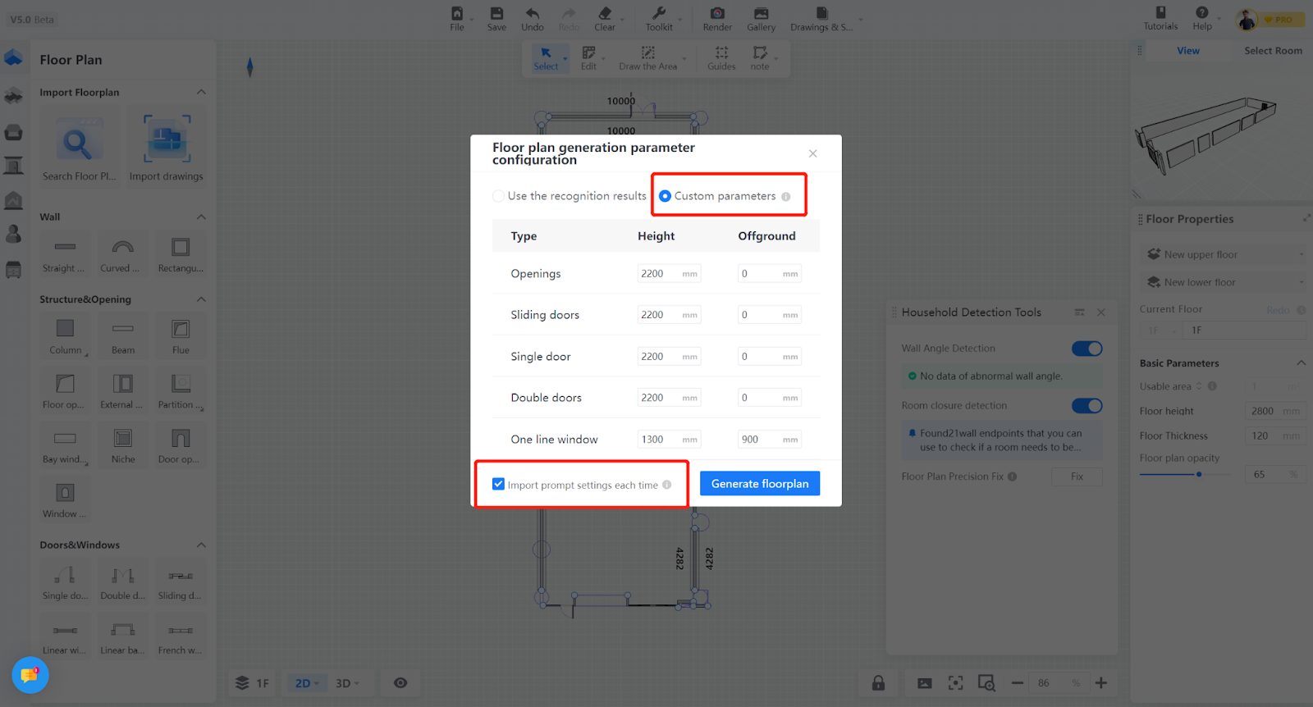Clear the canvas with Clear tool
Image resolution: width=1313 pixels, height=707 pixels.
point(605,19)
